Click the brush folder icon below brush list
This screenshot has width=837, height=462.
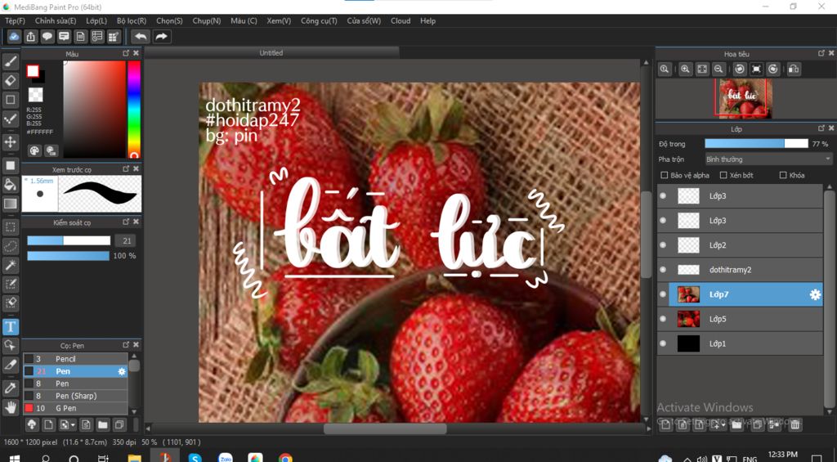tap(103, 425)
